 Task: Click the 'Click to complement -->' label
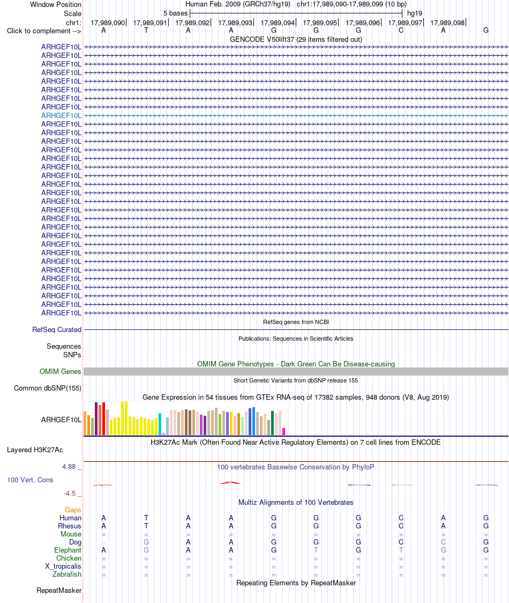[44, 31]
